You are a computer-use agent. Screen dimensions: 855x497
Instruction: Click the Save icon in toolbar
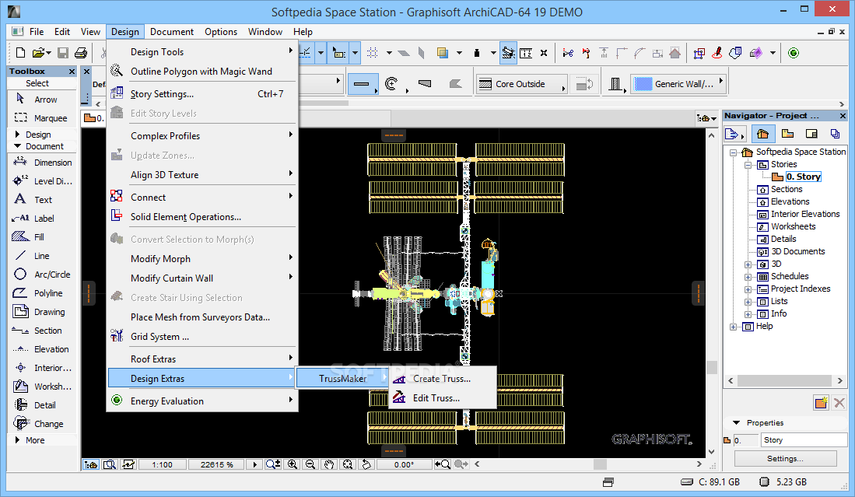pos(63,53)
